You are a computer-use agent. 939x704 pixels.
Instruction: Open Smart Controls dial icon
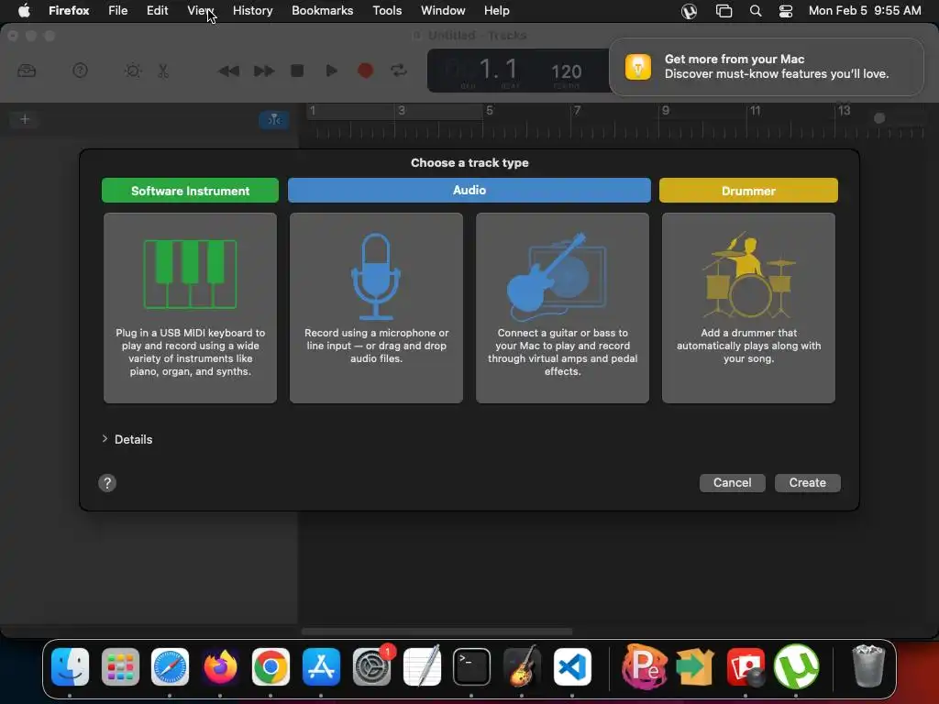pyautogui.click(x=133, y=71)
